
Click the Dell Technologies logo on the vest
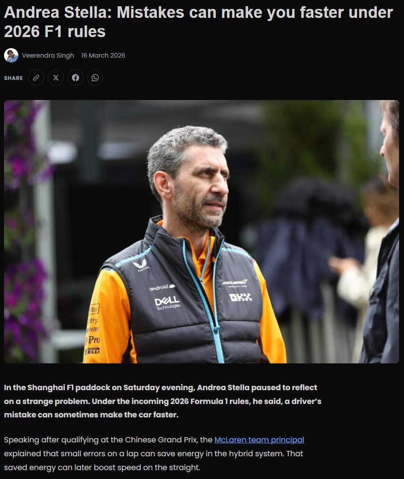tap(168, 303)
